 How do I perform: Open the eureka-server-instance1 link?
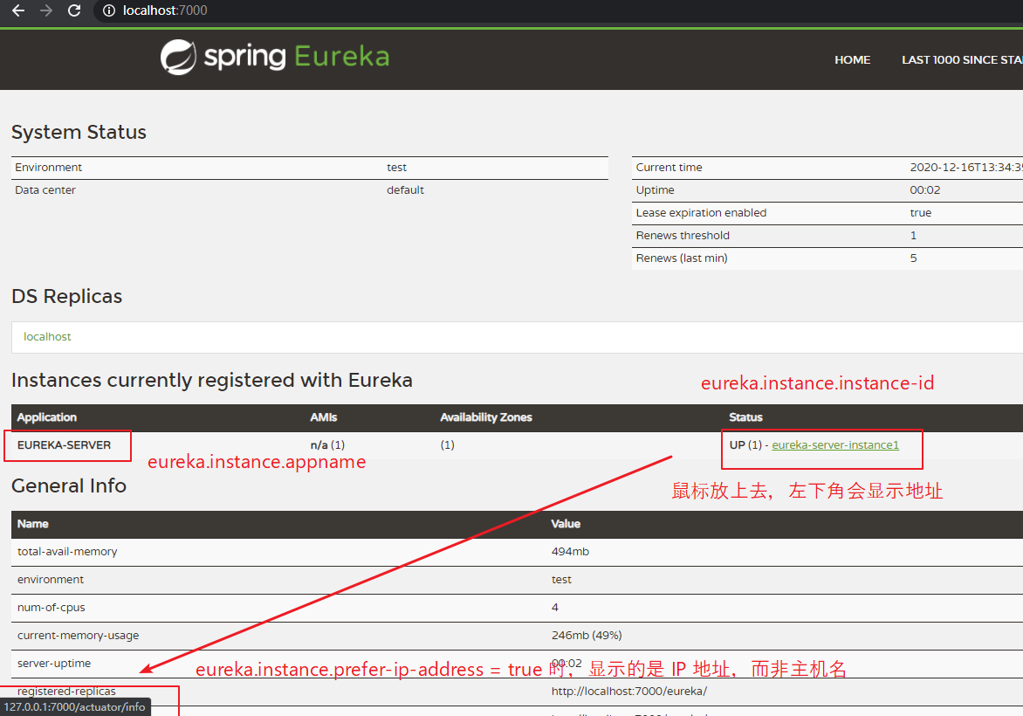tap(835, 445)
